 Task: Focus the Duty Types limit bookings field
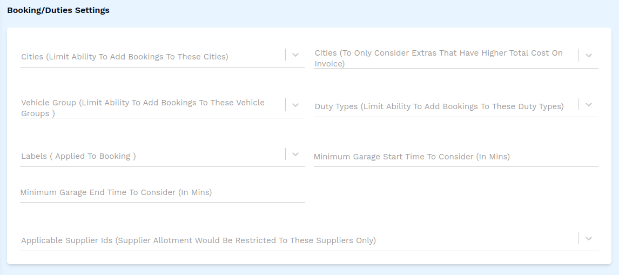pyautogui.click(x=443, y=106)
